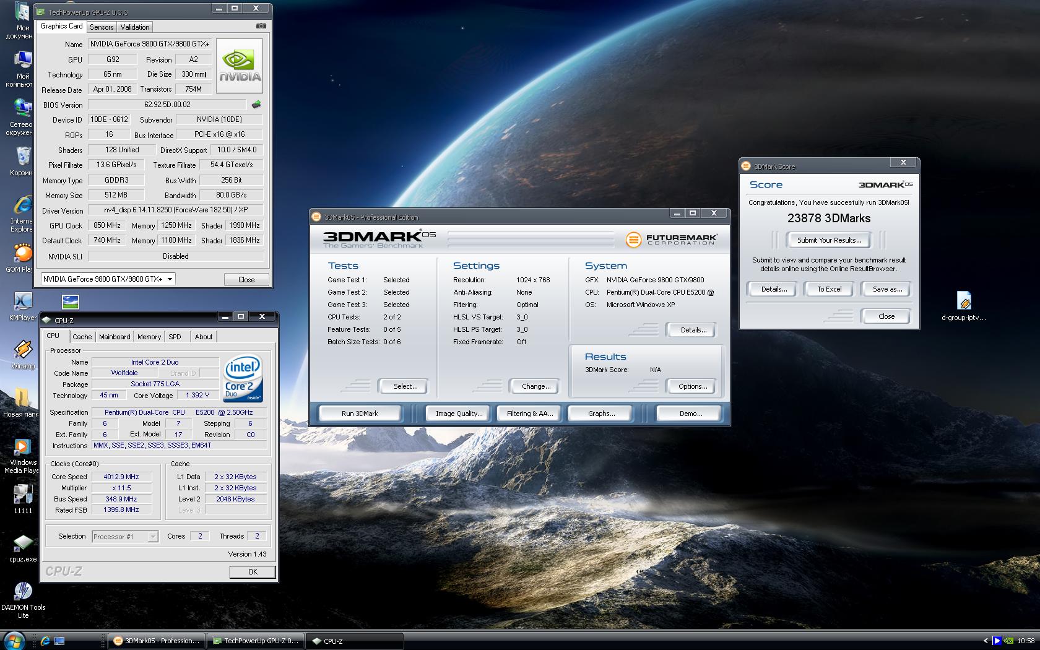Switch to 3DMark05 taskbar button
Viewport: 1040px width, 650px height.
(157, 641)
